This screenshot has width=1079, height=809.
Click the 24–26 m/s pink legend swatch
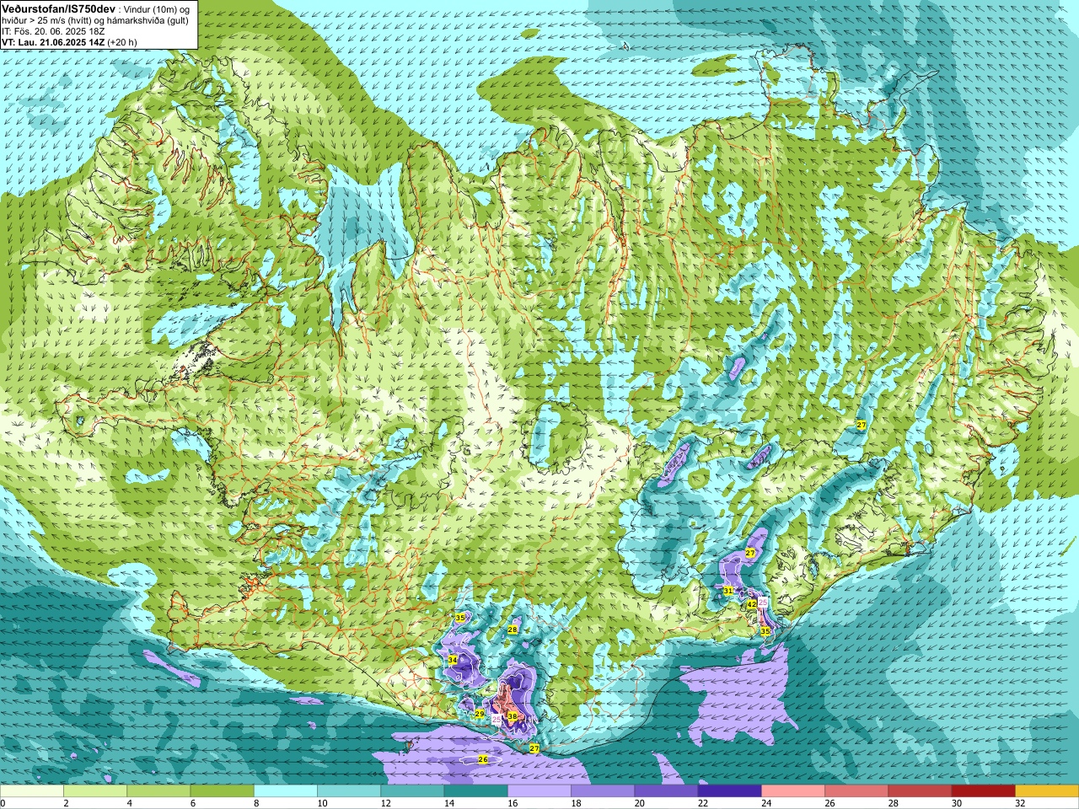[x=793, y=791]
